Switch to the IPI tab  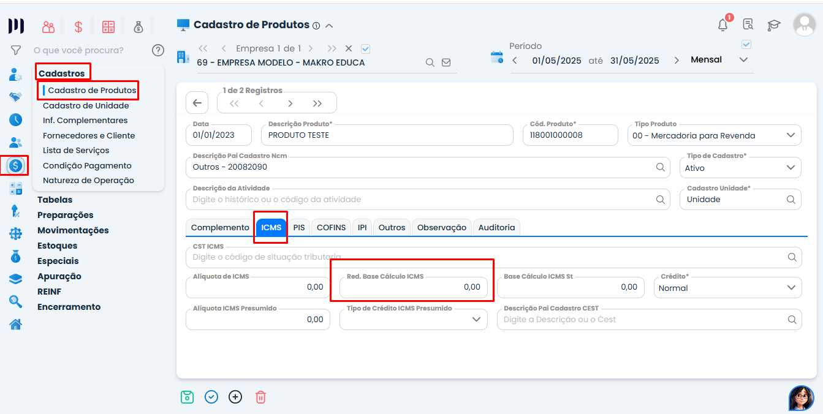coord(362,227)
